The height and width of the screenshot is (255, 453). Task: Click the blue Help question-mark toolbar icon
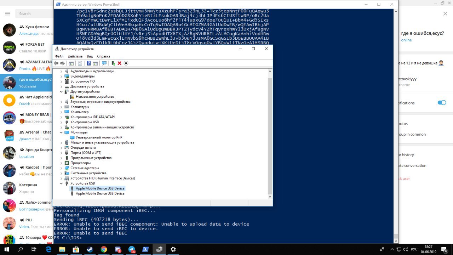click(89, 63)
